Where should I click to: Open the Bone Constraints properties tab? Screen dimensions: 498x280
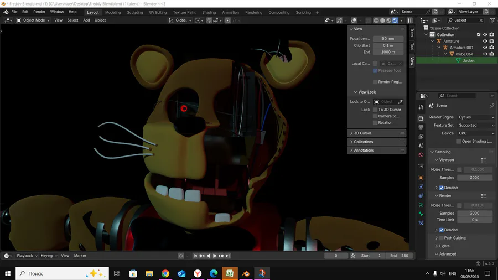421,223
